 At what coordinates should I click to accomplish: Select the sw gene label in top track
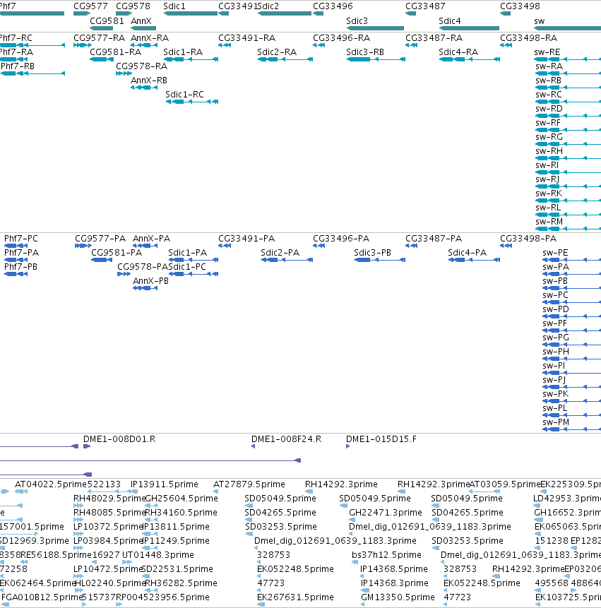[540, 21]
